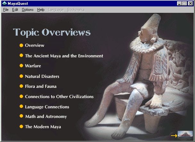Open the Language Connections topic
The height and width of the screenshot is (142, 195).
point(47,107)
